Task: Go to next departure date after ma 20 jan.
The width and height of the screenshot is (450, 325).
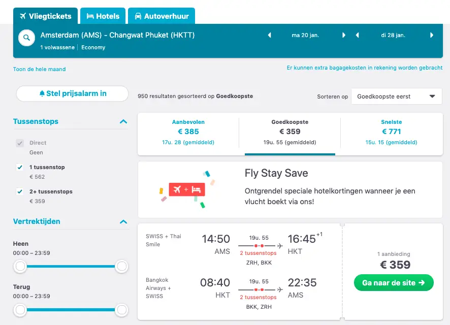Action: pos(343,35)
